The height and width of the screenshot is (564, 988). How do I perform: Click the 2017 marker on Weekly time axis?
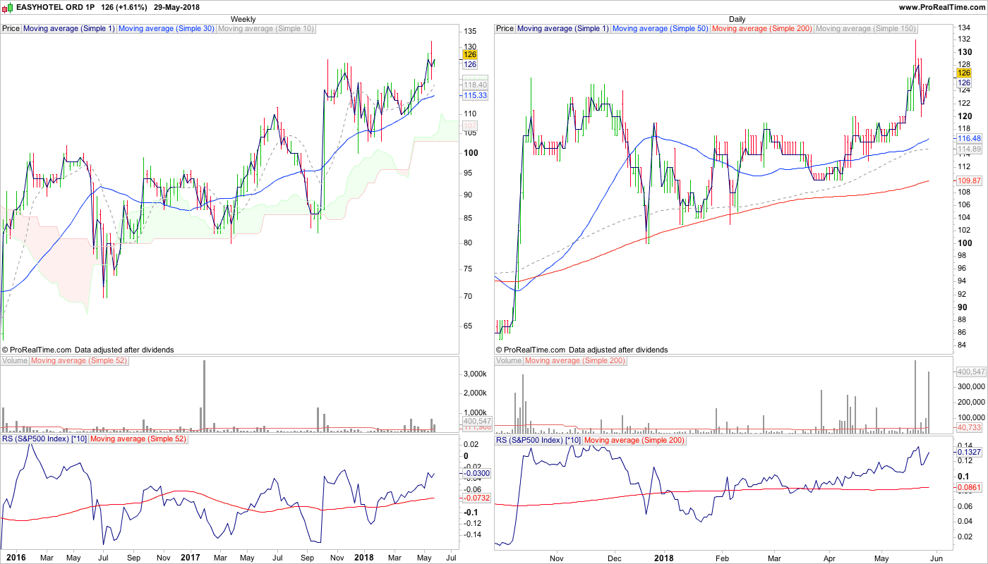point(191,558)
